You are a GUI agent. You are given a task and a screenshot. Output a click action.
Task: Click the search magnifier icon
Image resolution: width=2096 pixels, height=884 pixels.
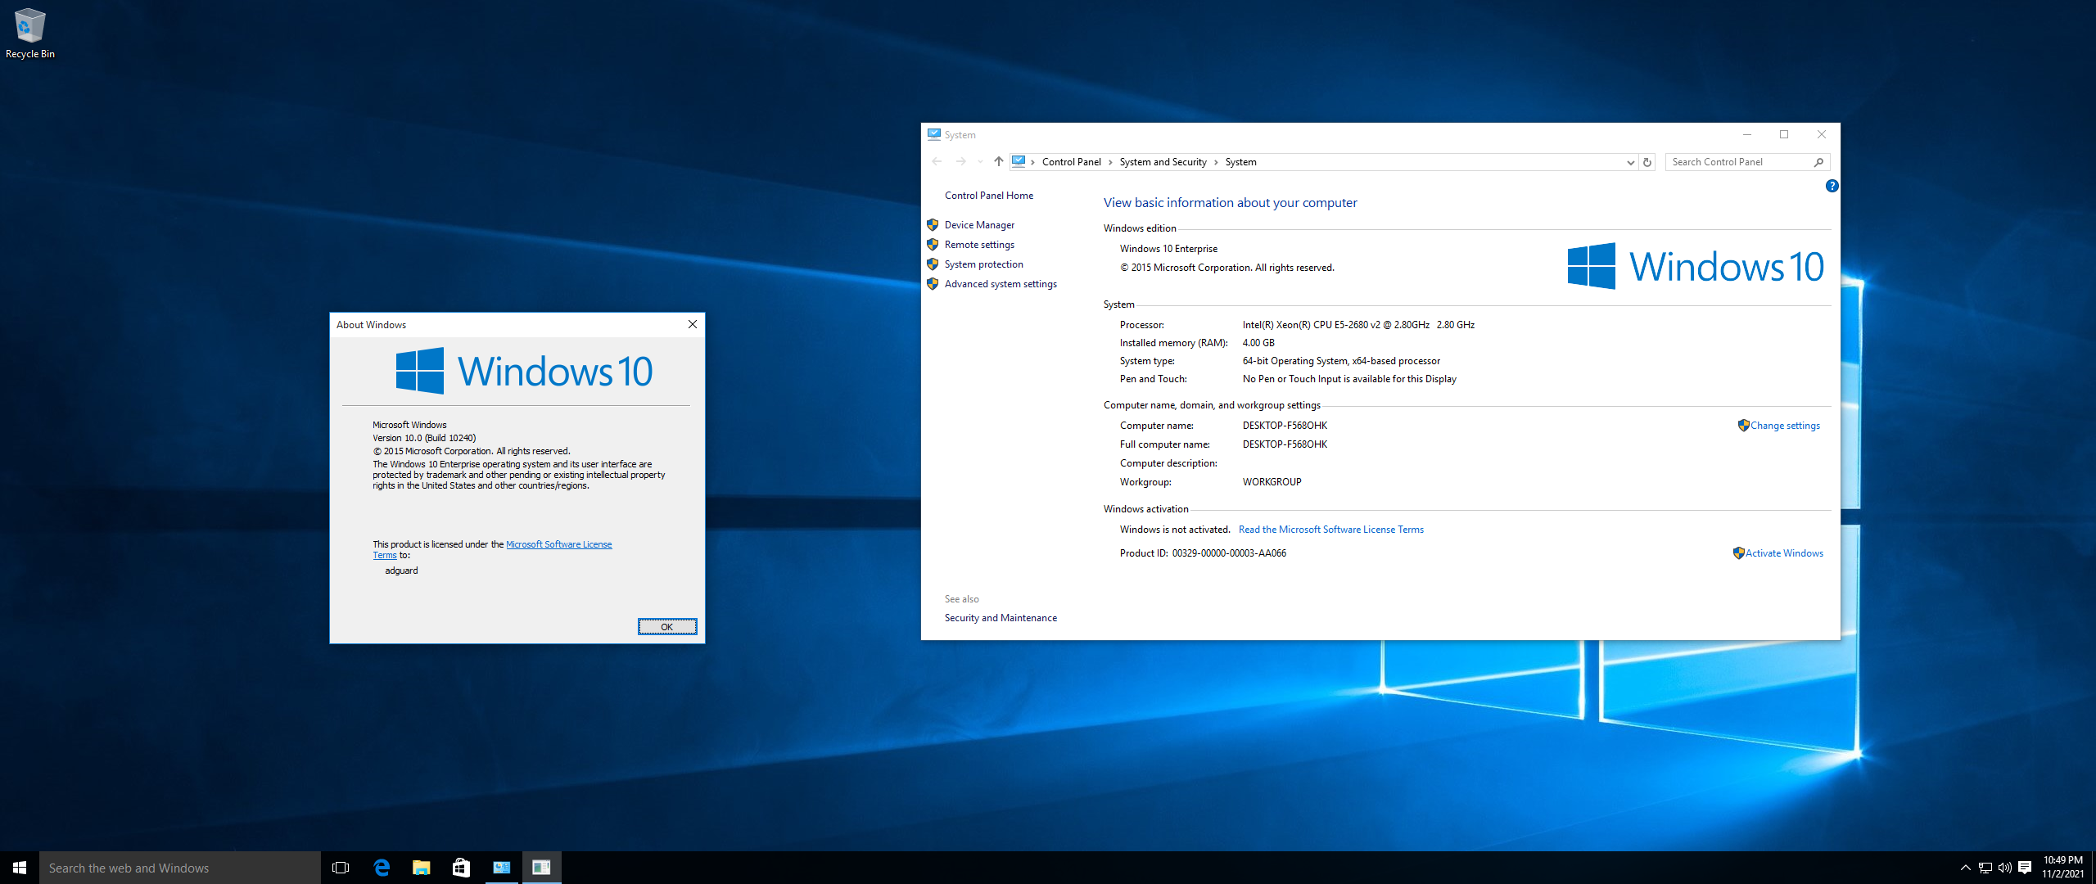pos(1818,162)
